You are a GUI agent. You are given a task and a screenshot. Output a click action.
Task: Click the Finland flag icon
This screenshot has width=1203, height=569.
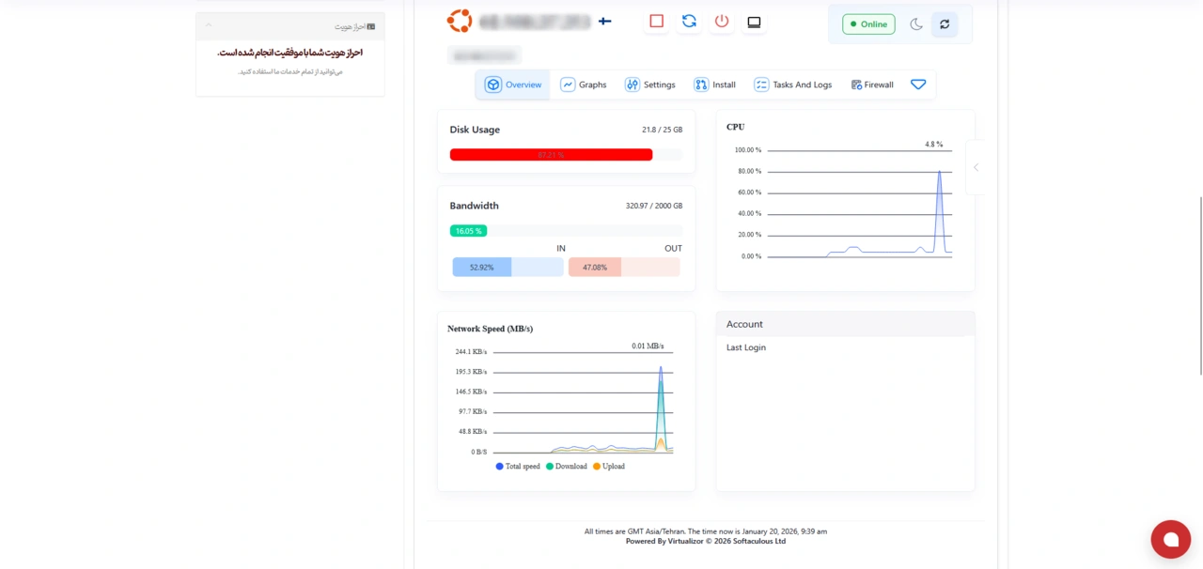point(604,21)
